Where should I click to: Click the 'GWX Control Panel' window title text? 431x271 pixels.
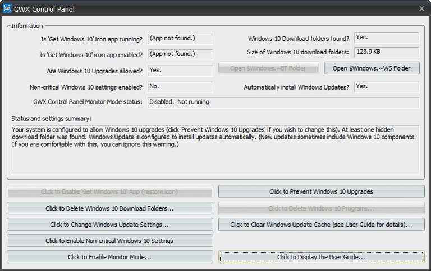(44, 9)
